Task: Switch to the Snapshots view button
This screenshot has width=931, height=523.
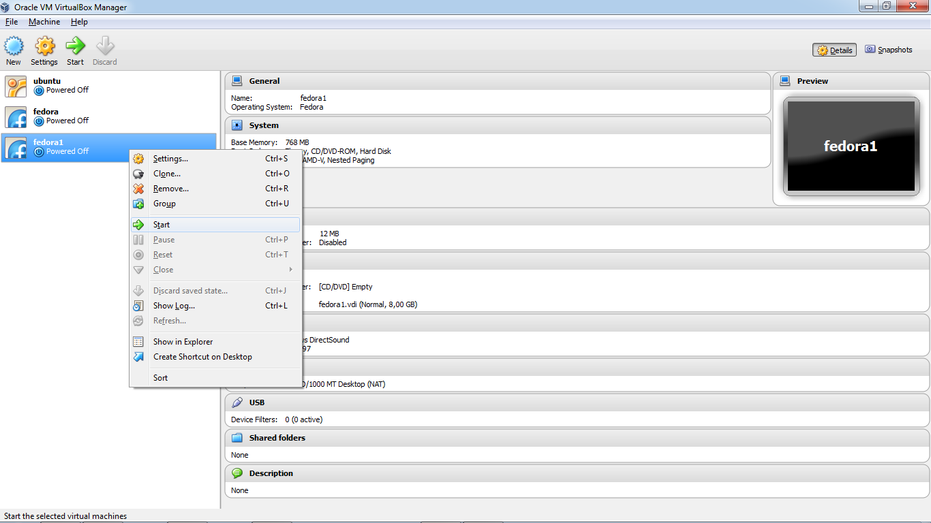Action: (889, 50)
